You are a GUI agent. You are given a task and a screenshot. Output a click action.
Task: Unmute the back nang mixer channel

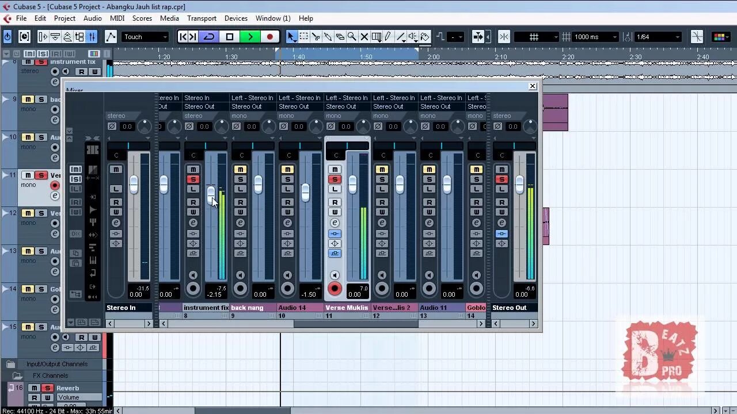coord(240,169)
